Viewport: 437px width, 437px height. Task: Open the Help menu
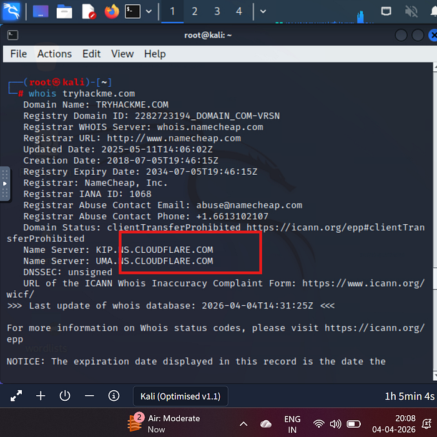point(155,54)
